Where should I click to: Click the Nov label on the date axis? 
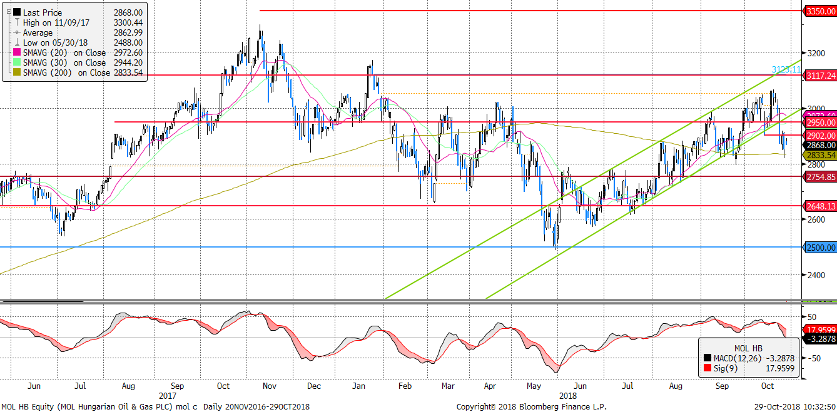coord(269,386)
